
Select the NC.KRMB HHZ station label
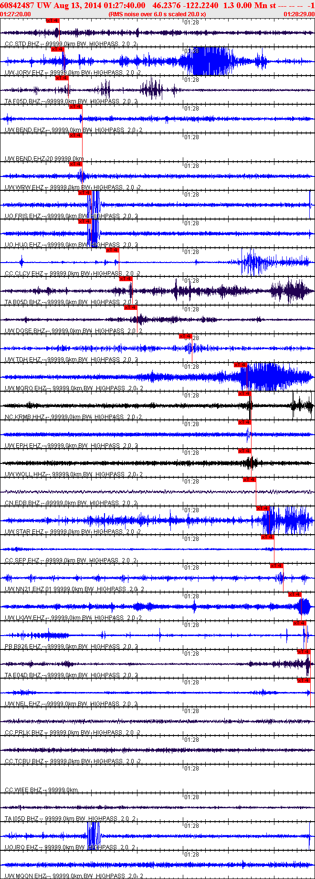click(25, 417)
